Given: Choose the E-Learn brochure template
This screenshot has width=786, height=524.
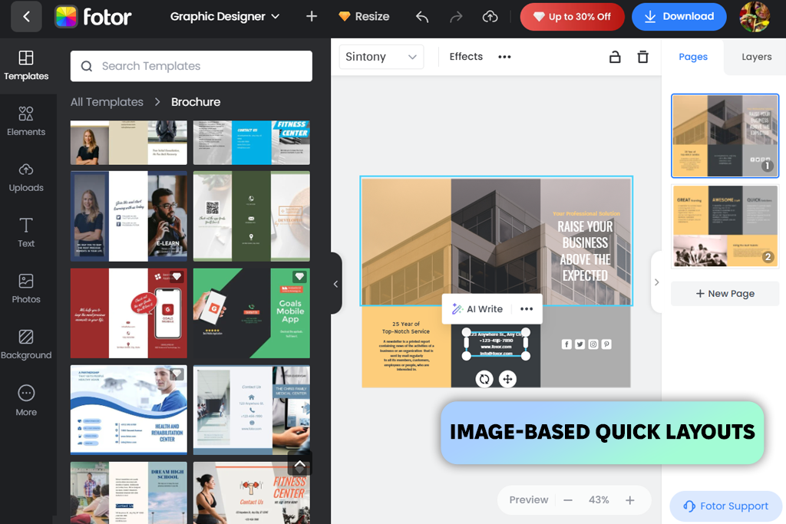Looking at the screenshot, I should coord(129,216).
